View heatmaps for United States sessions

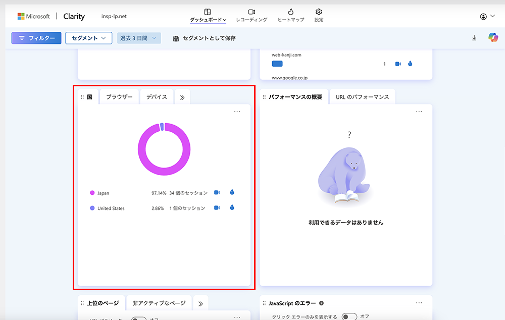coord(232,207)
